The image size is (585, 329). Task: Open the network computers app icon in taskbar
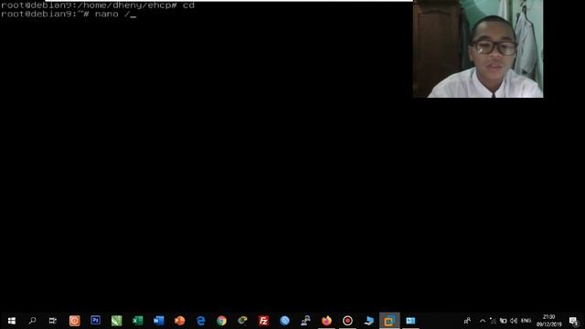(305, 321)
